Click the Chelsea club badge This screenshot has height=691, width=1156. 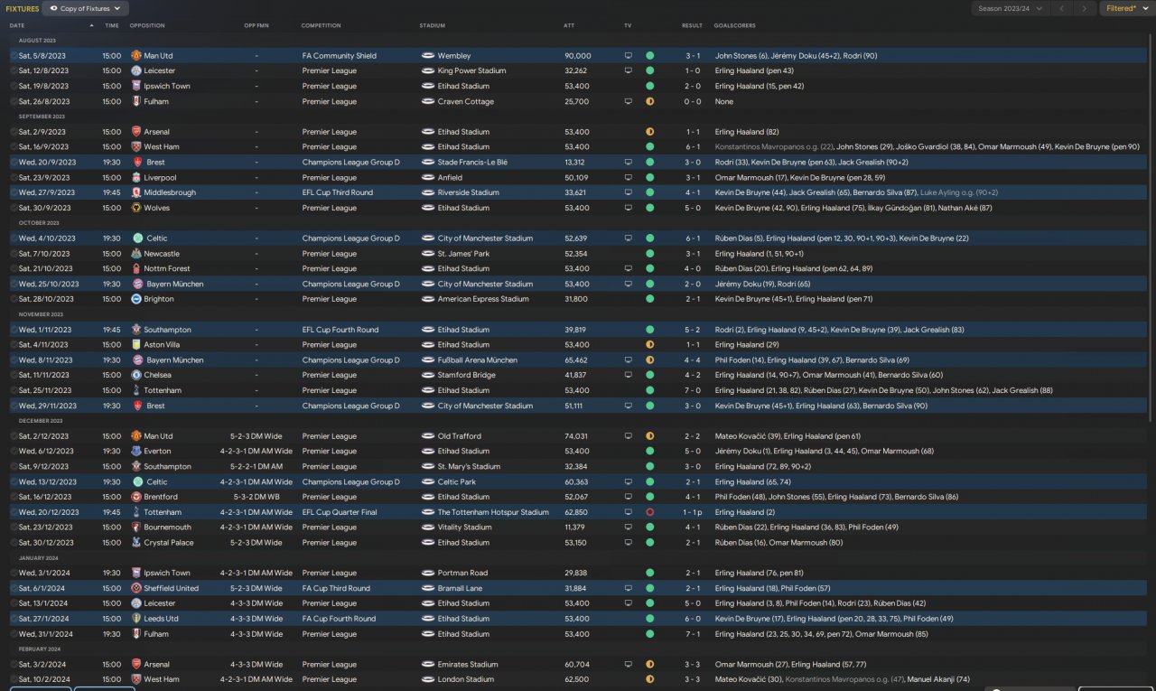[136, 375]
